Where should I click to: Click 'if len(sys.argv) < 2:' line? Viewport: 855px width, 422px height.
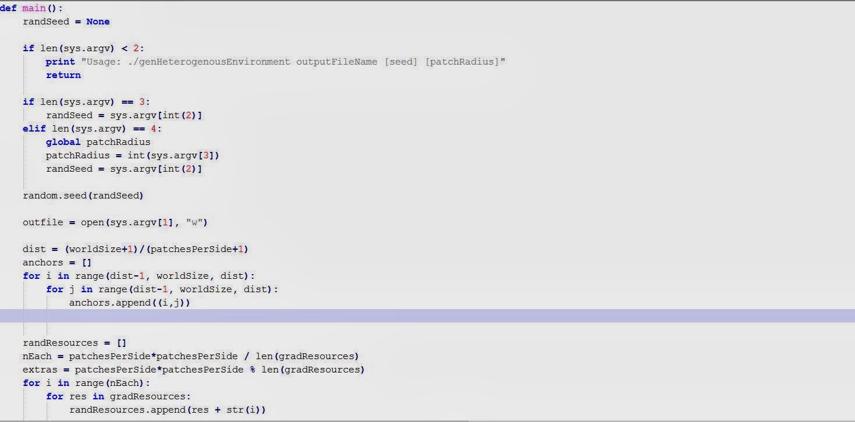[x=83, y=48]
